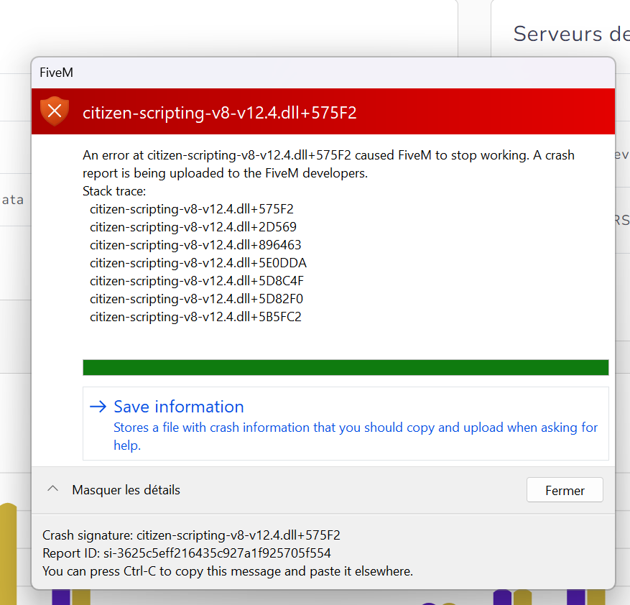
Task: Click the red shield error icon
Action: (55, 111)
